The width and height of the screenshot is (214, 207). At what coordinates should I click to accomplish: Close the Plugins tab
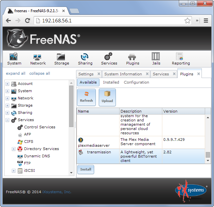pos(199,74)
